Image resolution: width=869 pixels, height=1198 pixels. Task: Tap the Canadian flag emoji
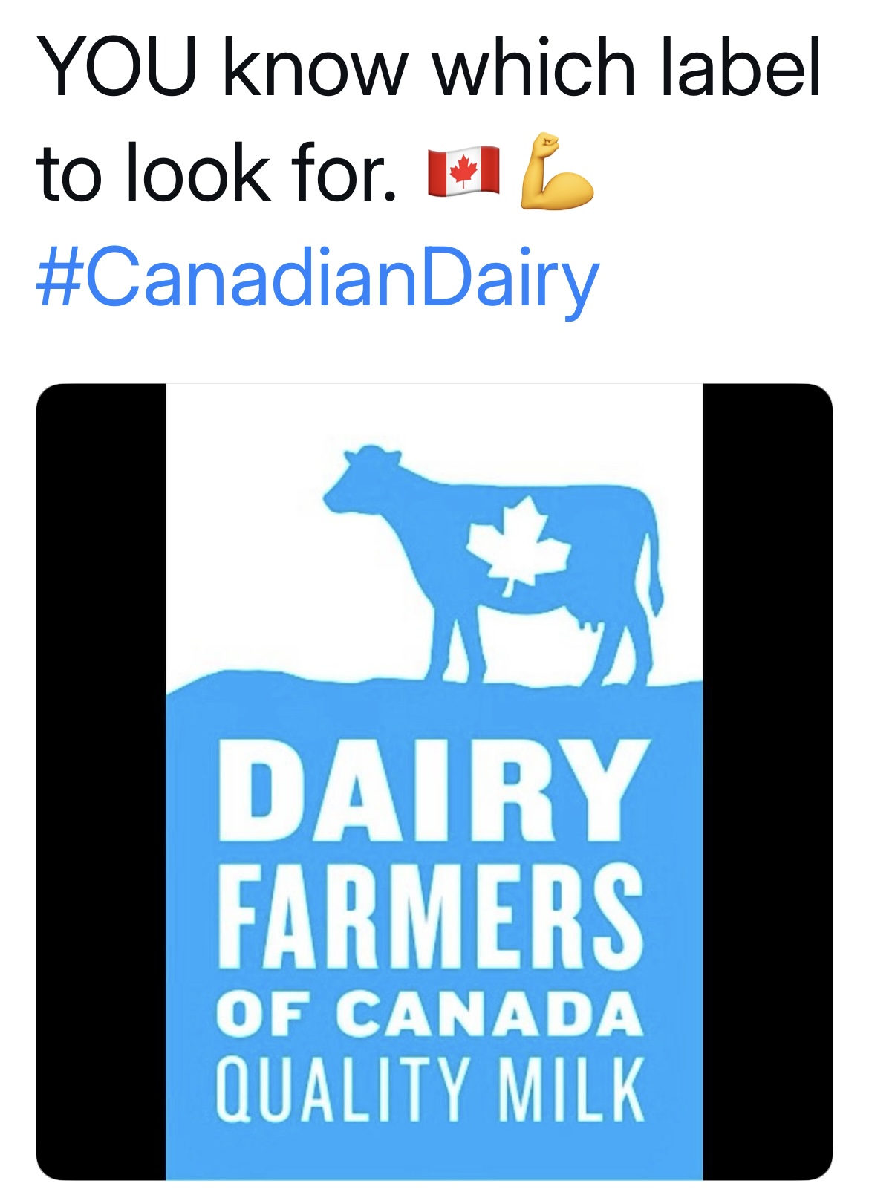pos(463,171)
